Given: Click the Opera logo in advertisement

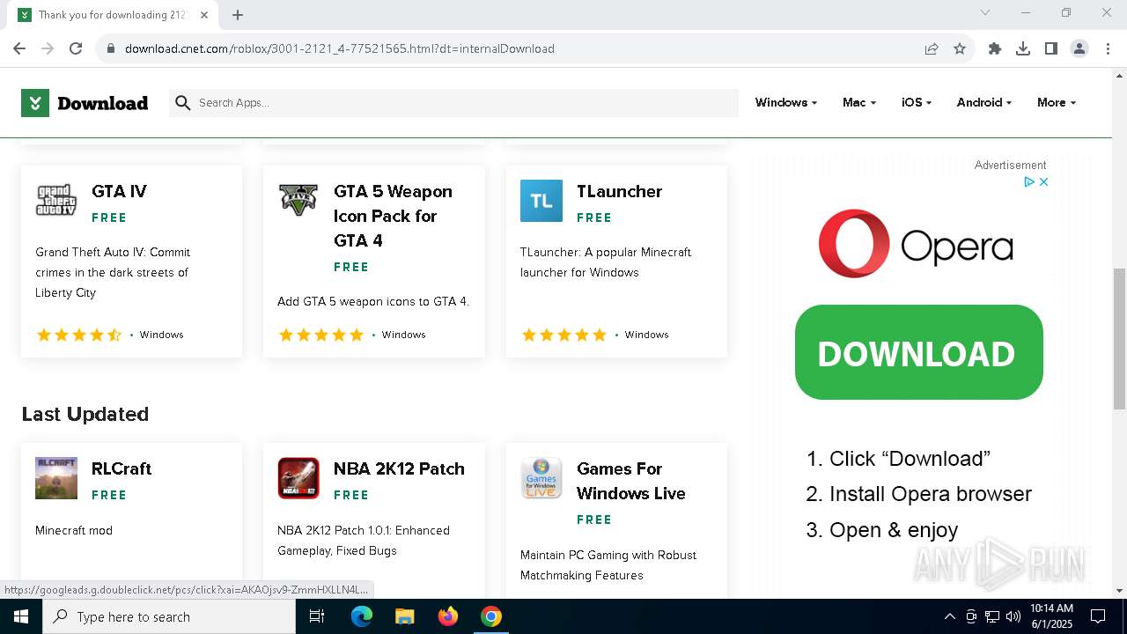Looking at the screenshot, I should pos(916,244).
